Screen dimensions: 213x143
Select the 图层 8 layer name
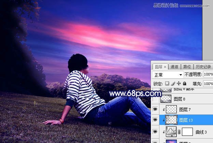180,99
